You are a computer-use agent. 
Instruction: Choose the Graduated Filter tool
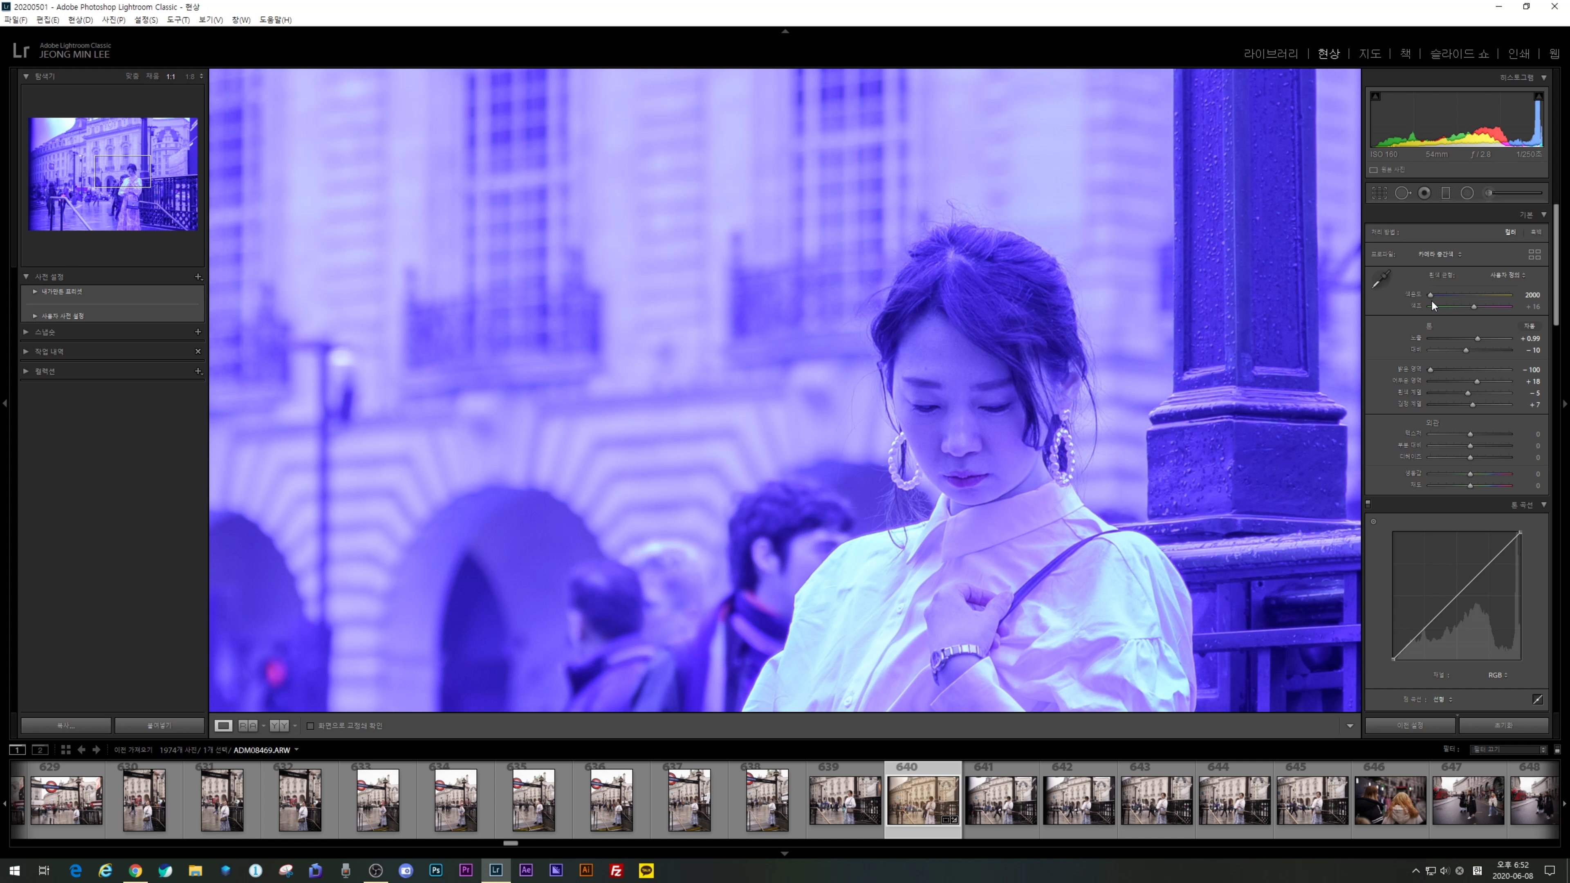point(1446,193)
